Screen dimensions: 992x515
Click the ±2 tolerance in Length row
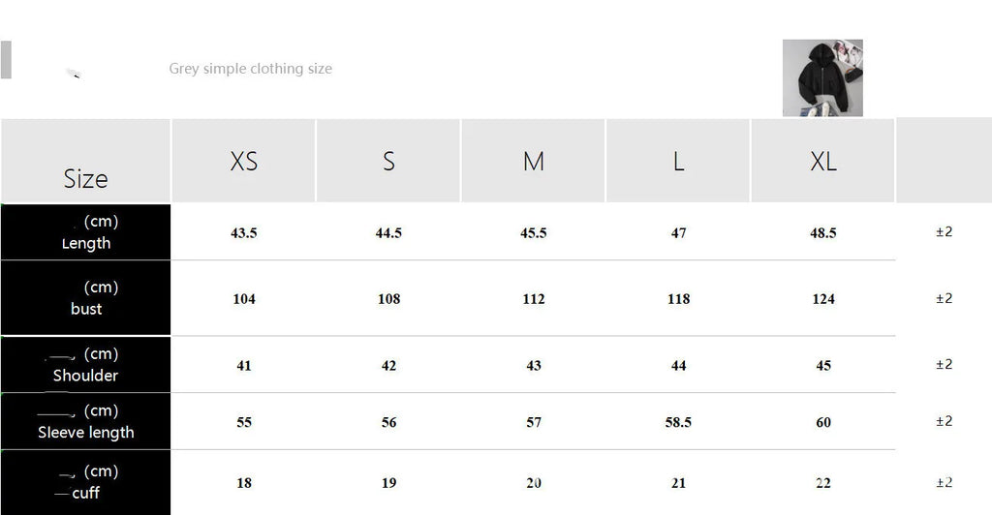tap(944, 232)
